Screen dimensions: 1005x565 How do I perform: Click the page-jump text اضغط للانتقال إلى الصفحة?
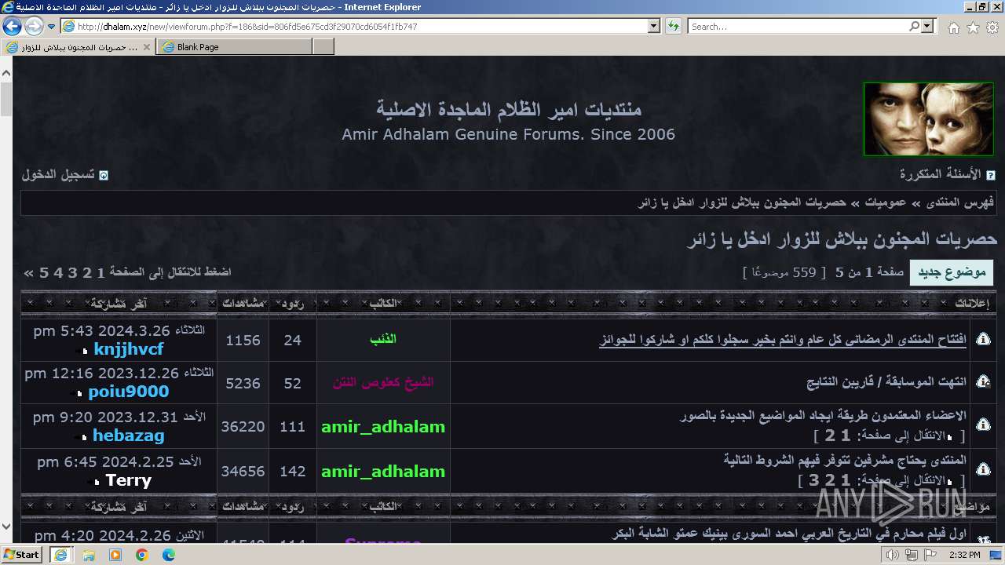[170, 272]
